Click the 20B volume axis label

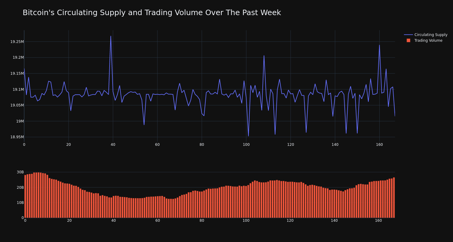tap(20, 188)
